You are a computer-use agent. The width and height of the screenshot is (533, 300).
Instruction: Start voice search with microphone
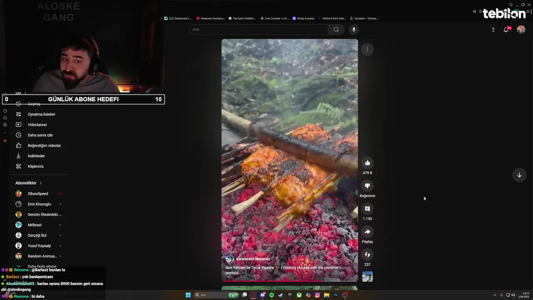click(354, 30)
